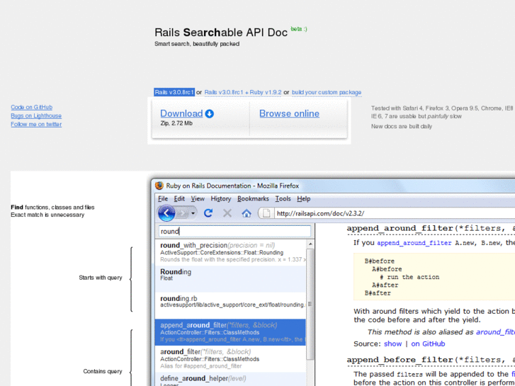Go back with the Firefox back arrow
515x386 pixels.
(166, 213)
